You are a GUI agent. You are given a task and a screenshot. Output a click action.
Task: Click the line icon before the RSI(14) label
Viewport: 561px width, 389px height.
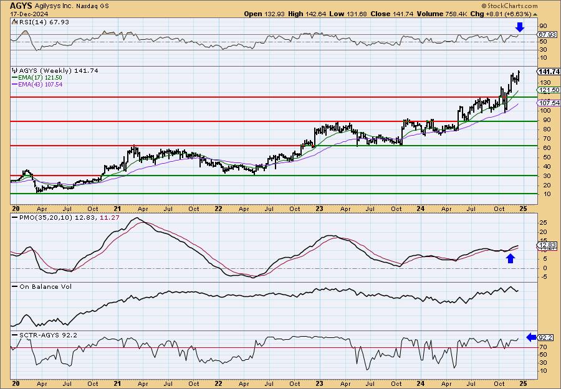point(14,21)
